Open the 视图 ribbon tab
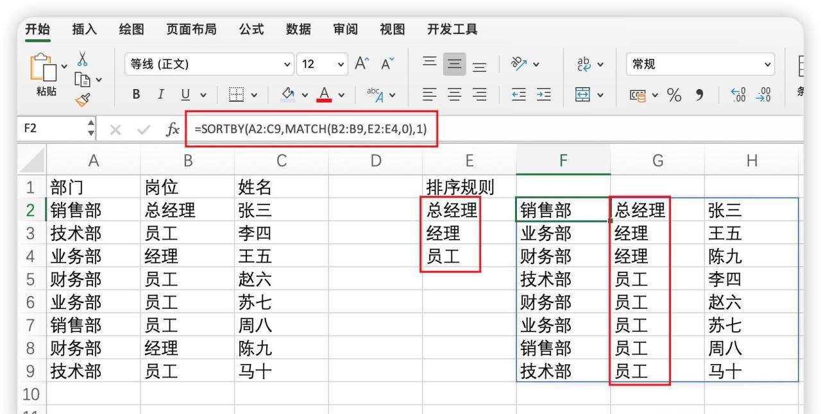Viewport: 821px width, 414px height. tap(393, 29)
